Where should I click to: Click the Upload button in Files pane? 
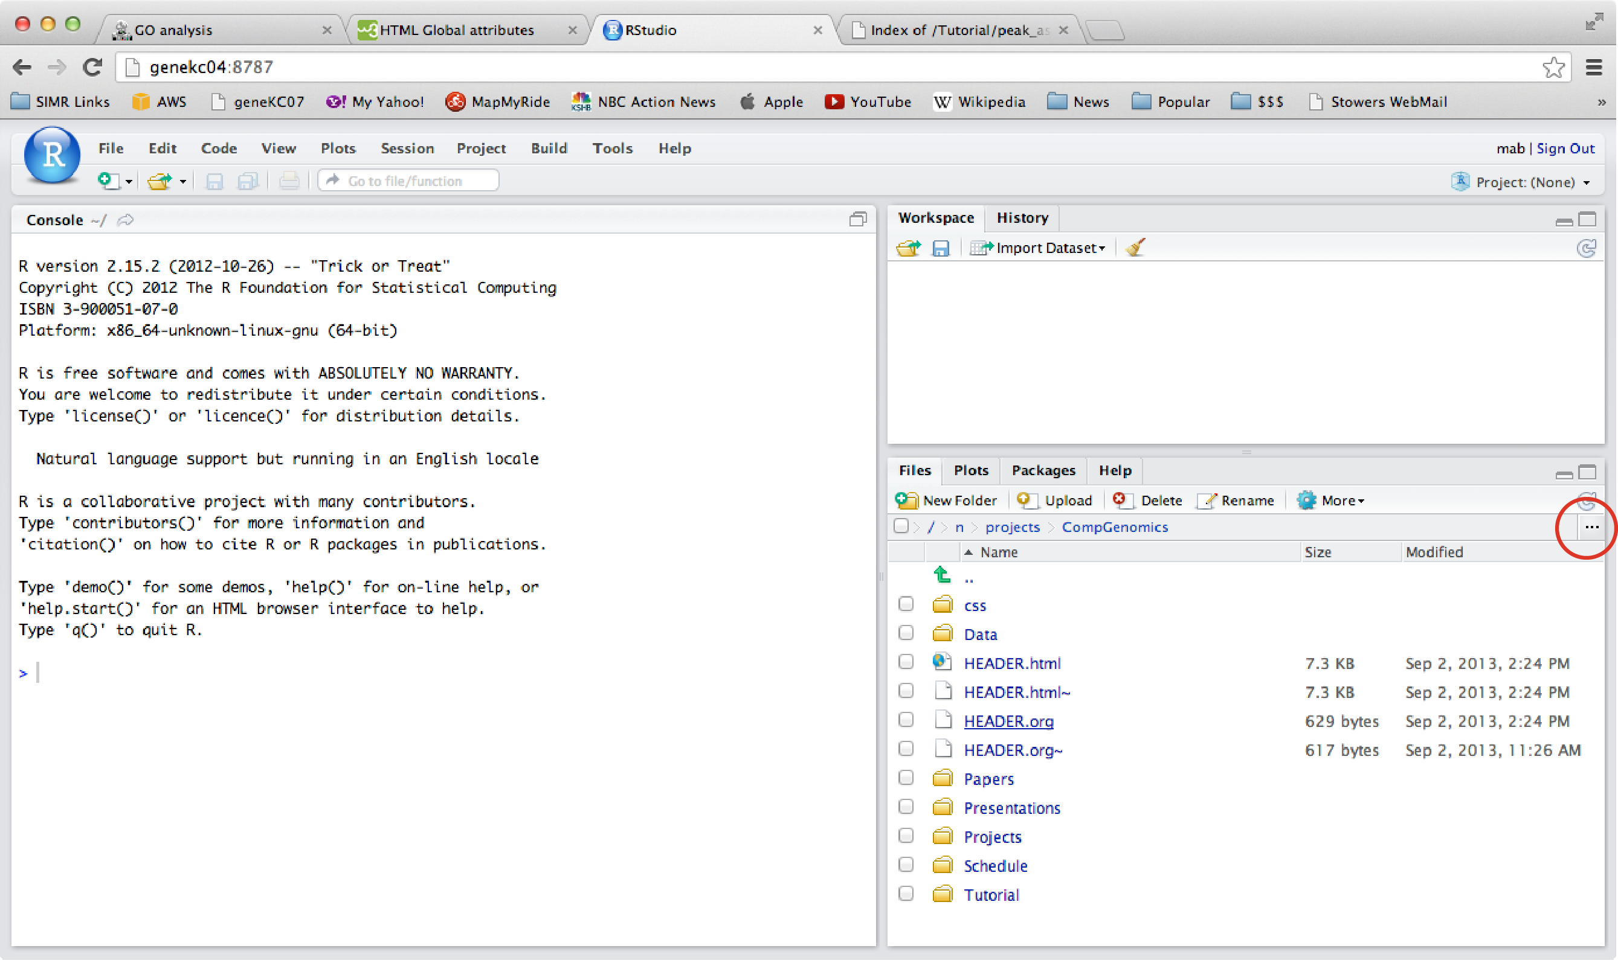point(1054,500)
